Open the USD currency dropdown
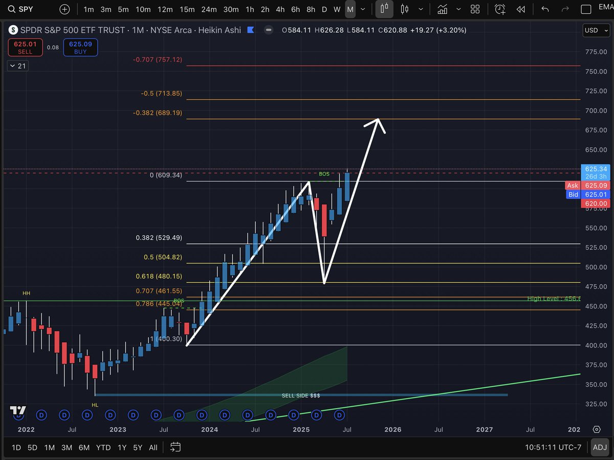 (x=596, y=30)
